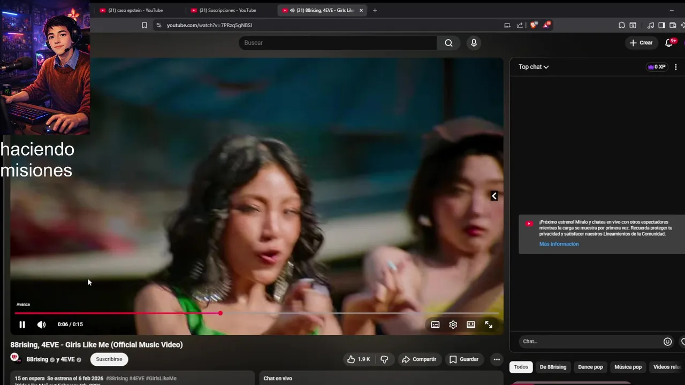Click the youtube.com address URL
This screenshot has height=385, width=685.
tap(209, 25)
